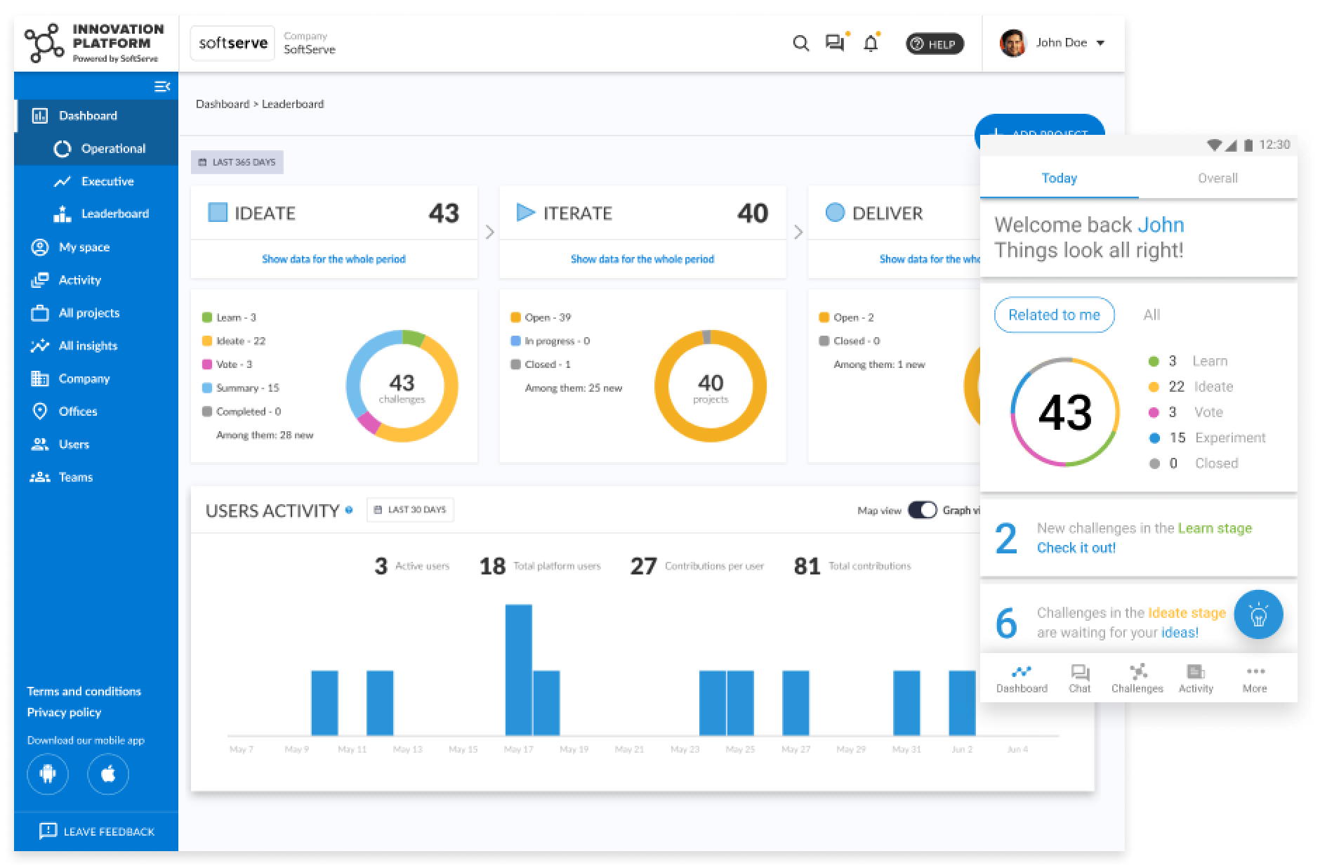1320x868 pixels.
Task: Open Dashboard tab in mobile bottom bar
Action: (1022, 679)
